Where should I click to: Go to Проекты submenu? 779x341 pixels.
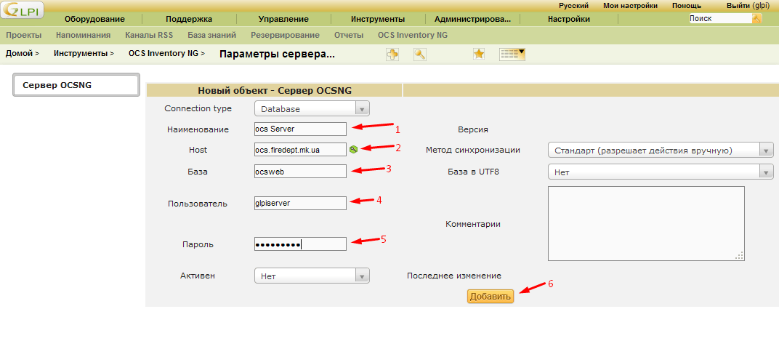point(23,36)
